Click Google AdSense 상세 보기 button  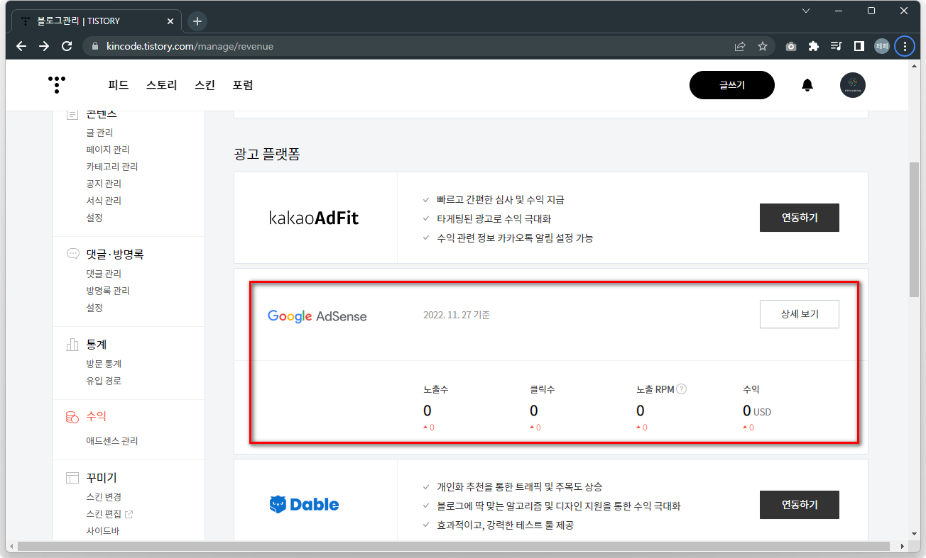800,314
